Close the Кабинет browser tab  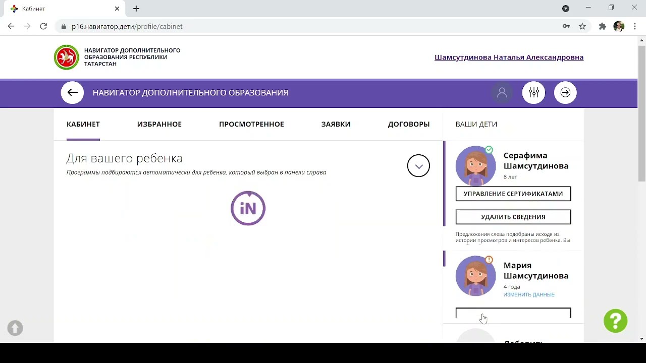tap(117, 9)
